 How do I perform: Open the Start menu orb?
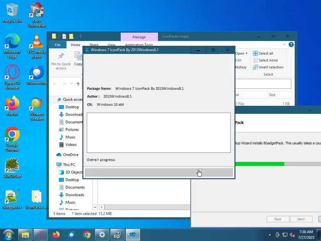8,235
